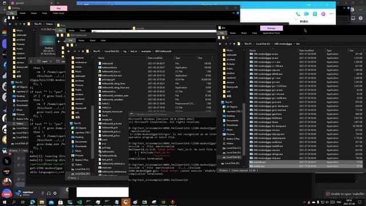Go back in the bin Explorer window
This screenshot has height=206, width=366.
220,44
